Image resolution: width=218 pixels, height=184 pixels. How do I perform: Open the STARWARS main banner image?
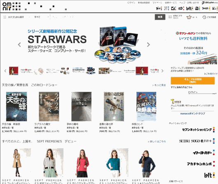(x=84, y=45)
